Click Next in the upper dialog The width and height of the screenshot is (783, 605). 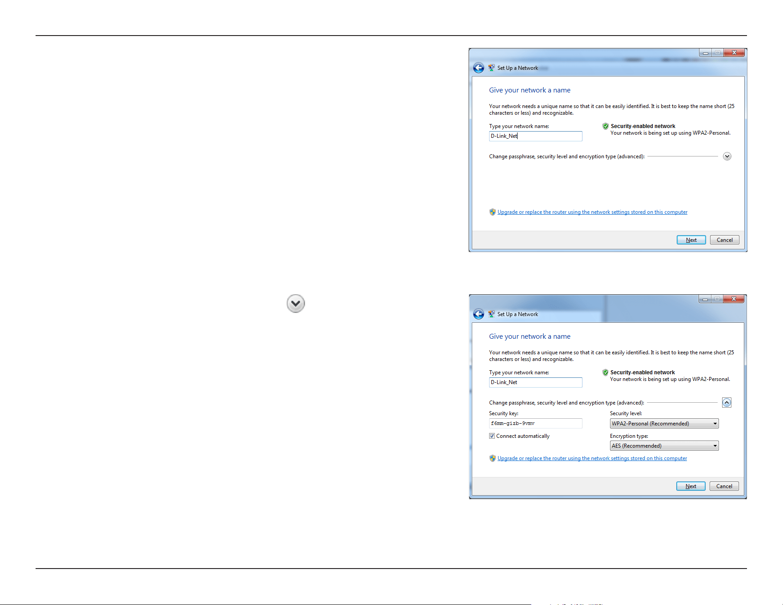691,240
